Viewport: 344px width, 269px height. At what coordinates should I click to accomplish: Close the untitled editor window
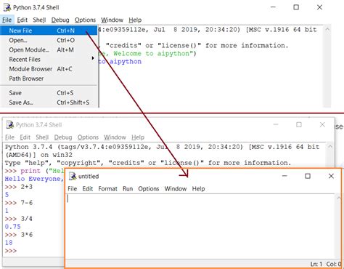[x=331, y=176]
